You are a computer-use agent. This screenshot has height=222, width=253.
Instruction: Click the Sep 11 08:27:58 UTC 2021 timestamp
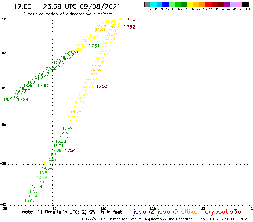click(x=224, y=219)
